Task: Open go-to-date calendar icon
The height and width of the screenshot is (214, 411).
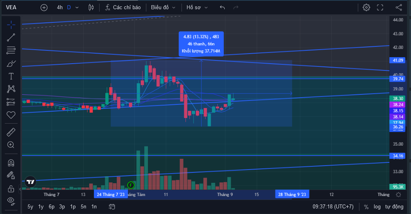Action: click(x=112, y=207)
